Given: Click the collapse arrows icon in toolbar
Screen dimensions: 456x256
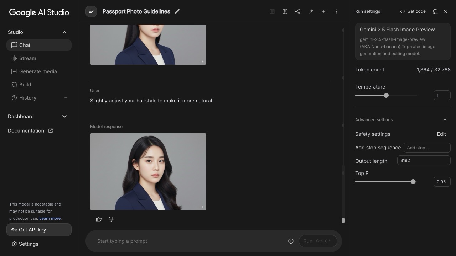Looking at the screenshot, I should pyautogui.click(x=311, y=11).
